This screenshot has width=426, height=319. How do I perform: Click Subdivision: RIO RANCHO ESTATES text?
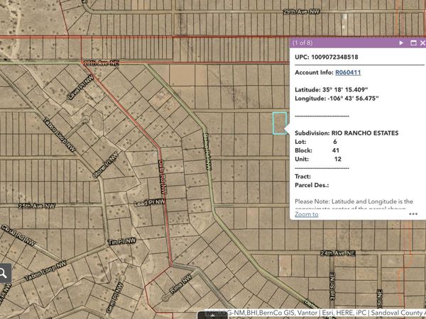pyautogui.click(x=346, y=133)
